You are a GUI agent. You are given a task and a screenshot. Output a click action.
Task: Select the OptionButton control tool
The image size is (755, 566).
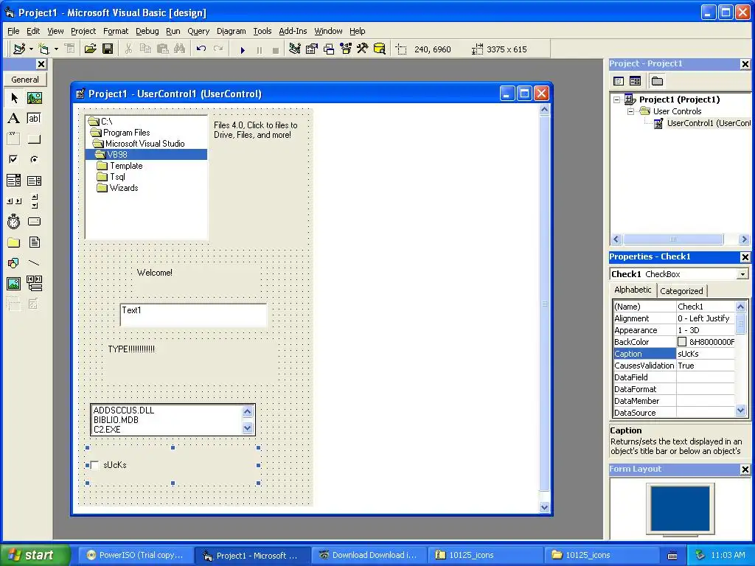[x=34, y=159]
